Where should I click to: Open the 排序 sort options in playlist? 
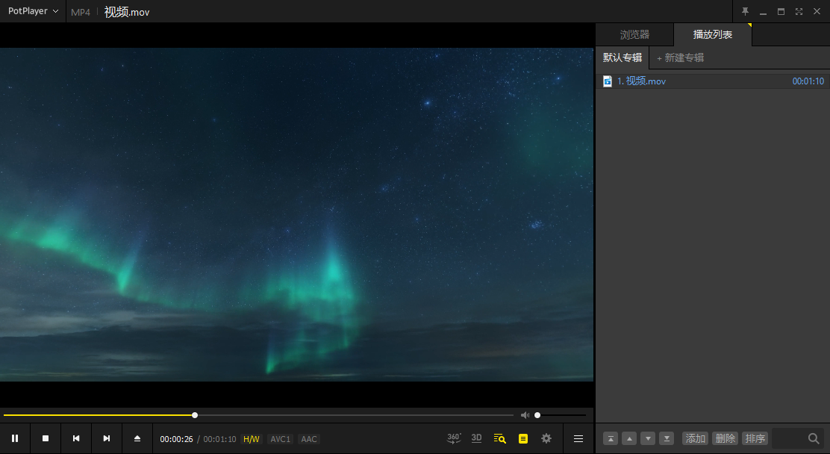(x=755, y=438)
